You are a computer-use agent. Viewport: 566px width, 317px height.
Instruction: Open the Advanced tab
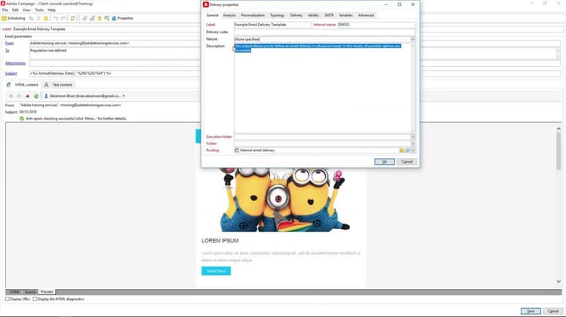tap(366, 15)
